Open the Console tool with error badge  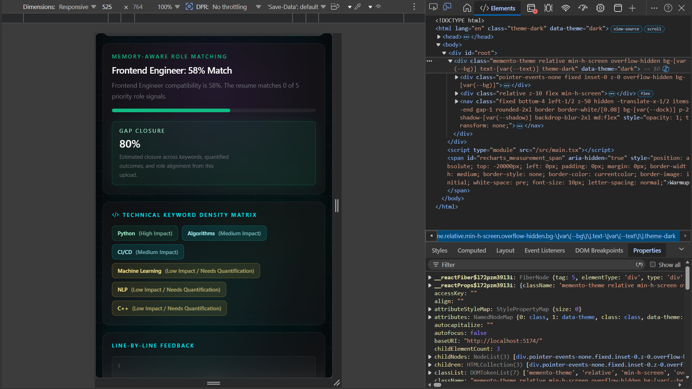pyautogui.click(x=531, y=8)
